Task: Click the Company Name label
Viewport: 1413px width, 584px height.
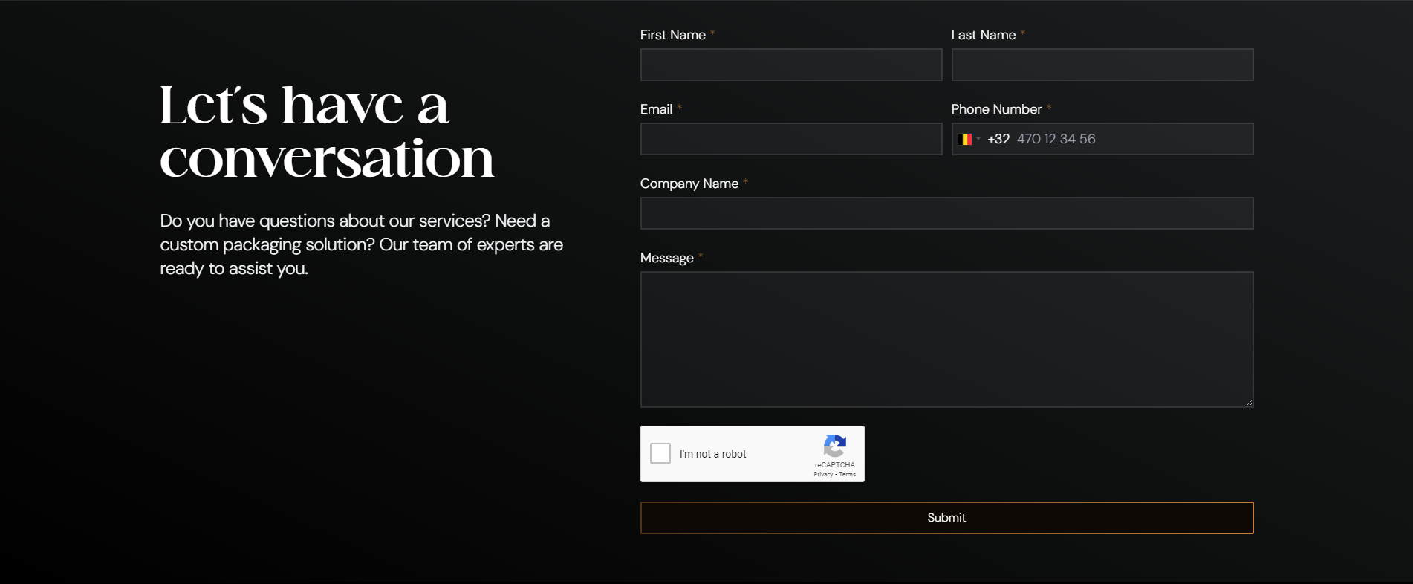Action: 689,184
